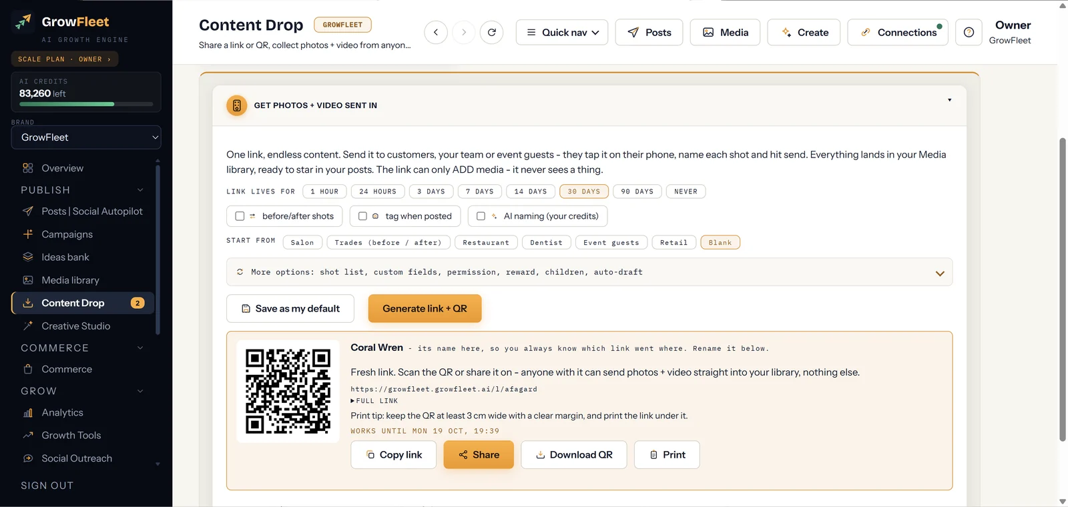
Task: Click the QR code image for Coral Wren
Action: (288, 392)
